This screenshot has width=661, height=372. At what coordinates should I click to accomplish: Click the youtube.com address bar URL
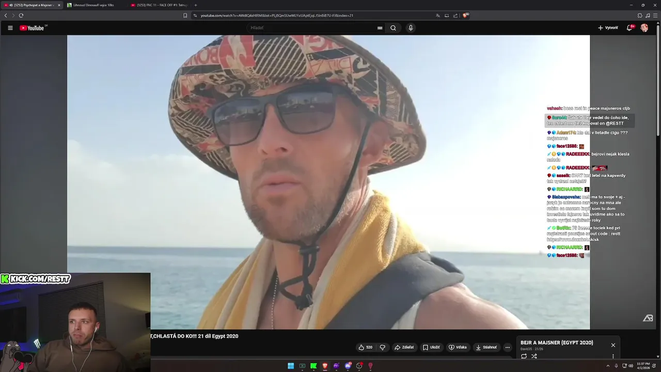(x=277, y=16)
